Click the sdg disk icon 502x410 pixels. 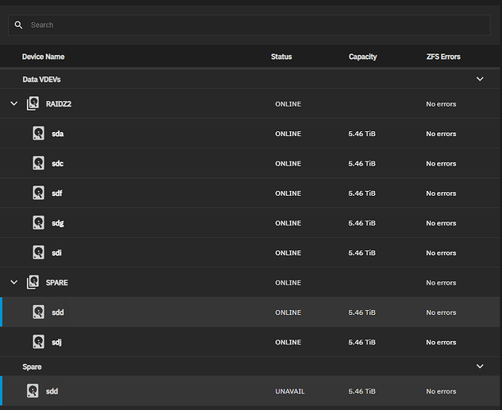click(x=39, y=223)
